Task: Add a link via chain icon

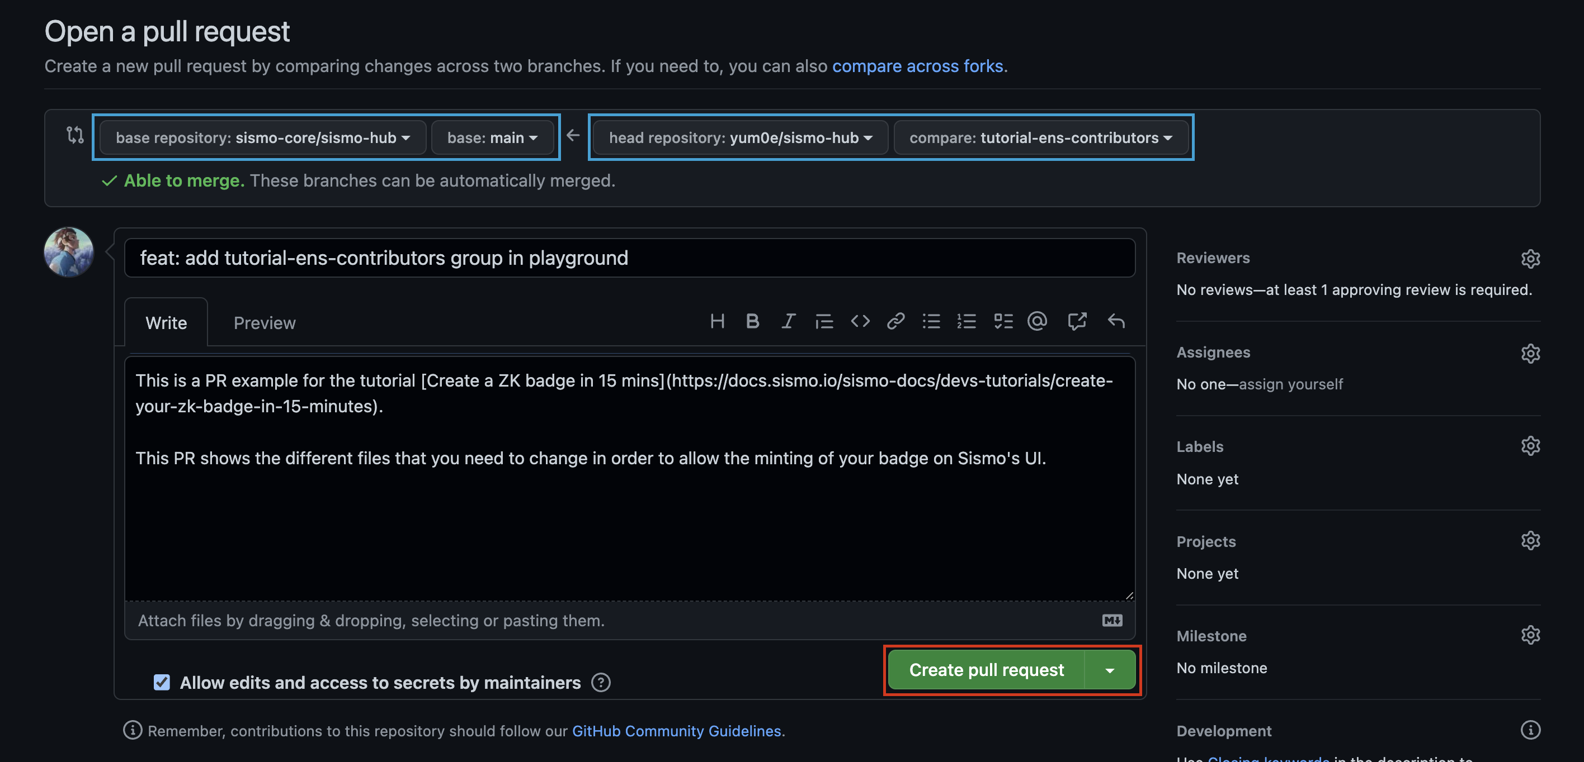Action: coord(895,321)
